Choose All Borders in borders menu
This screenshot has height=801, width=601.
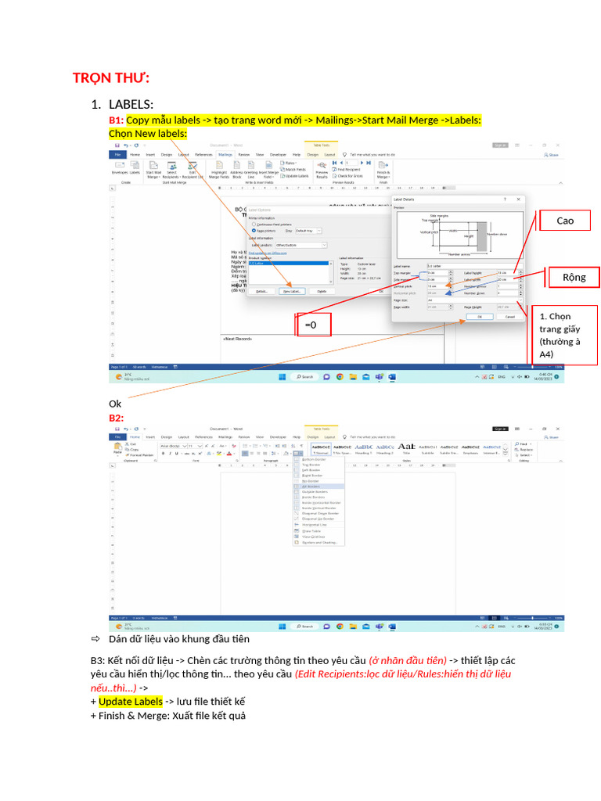tap(319, 487)
